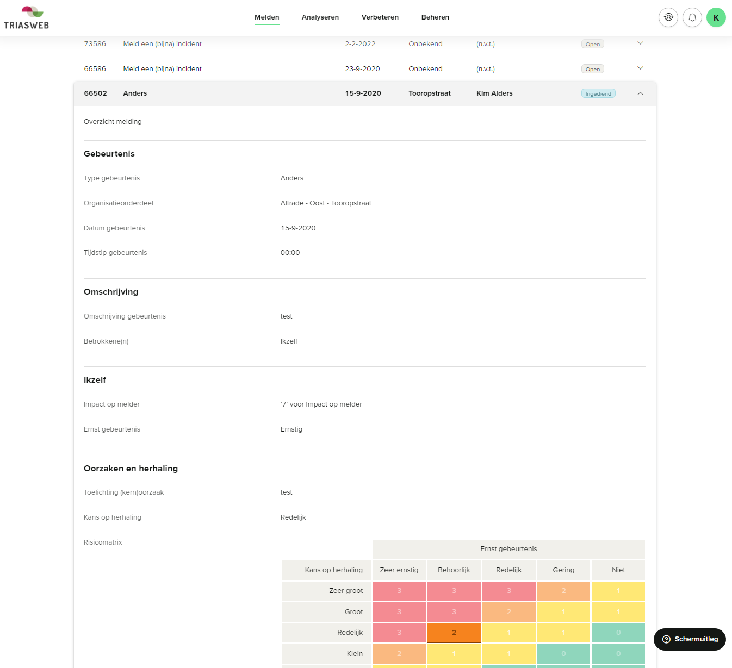Click the Redelijk / Niet green cell
Screen dimensions: 732x668
(618, 633)
